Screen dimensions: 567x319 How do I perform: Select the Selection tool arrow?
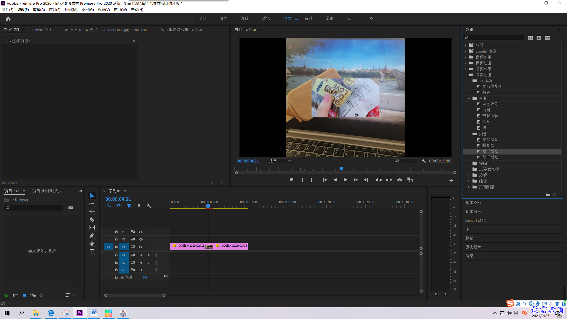point(92,196)
